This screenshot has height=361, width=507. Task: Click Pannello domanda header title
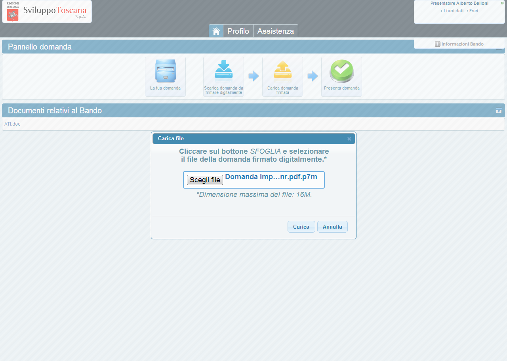click(40, 47)
